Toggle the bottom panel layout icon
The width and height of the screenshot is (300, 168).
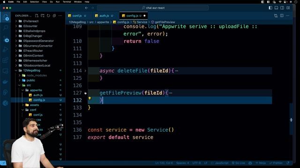tap(276, 8)
